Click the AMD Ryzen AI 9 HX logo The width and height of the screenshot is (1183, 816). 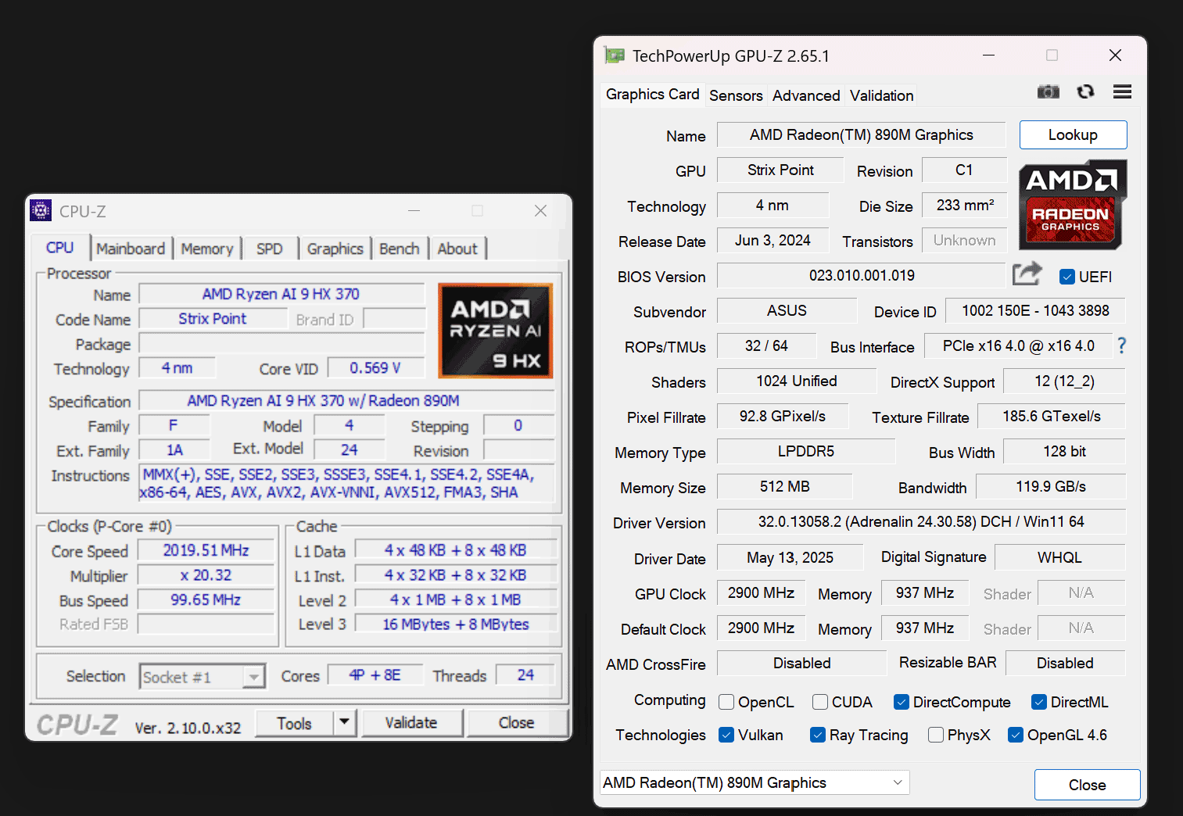(x=496, y=331)
